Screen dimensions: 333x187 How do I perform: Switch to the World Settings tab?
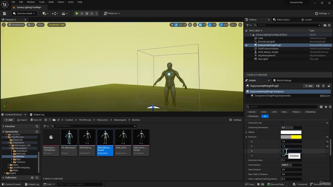[x=284, y=81]
